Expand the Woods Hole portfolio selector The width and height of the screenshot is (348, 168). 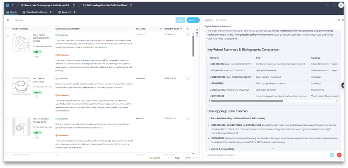click(74, 5)
